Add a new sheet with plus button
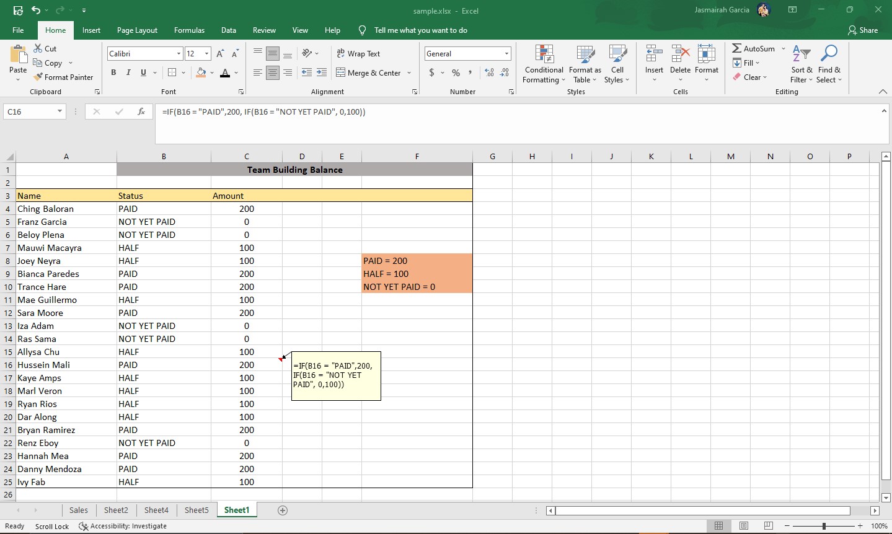Screen dimensions: 892x534 point(283,510)
